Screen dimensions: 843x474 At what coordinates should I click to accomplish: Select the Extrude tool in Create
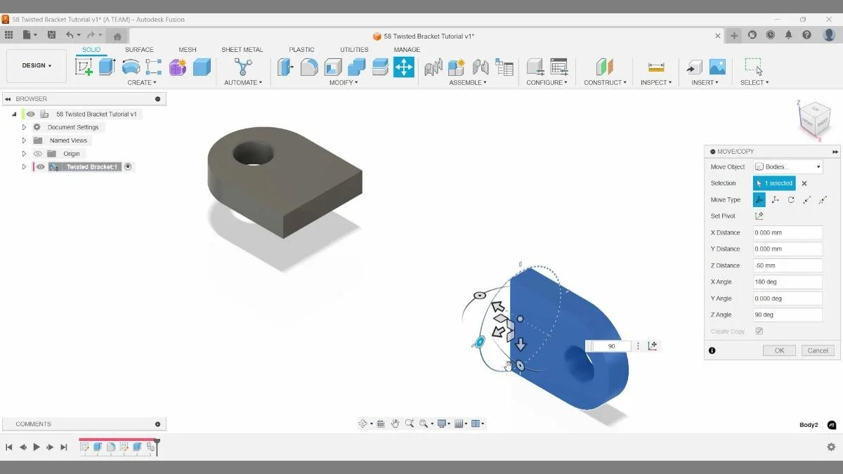107,67
